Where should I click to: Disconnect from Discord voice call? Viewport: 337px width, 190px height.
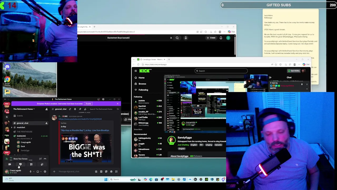click(x=45, y=159)
